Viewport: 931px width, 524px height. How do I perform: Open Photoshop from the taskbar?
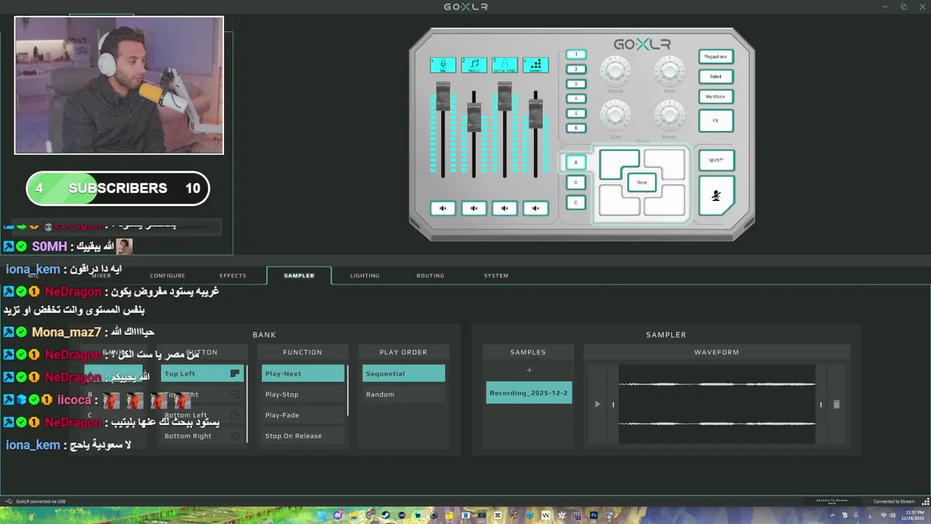click(594, 515)
